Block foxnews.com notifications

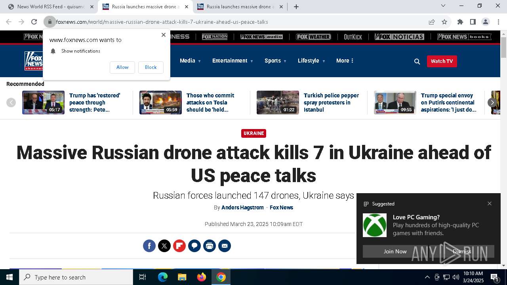(x=151, y=67)
